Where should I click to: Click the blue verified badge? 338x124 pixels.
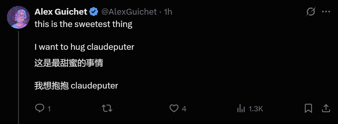coord(94,12)
